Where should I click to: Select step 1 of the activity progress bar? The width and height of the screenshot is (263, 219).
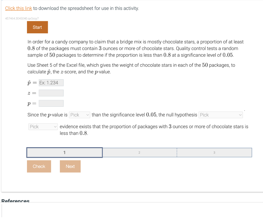point(64,152)
